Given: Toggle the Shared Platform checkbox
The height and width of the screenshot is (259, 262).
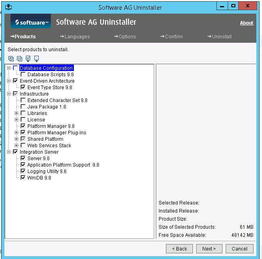Looking at the screenshot, I should tap(23, 139).
